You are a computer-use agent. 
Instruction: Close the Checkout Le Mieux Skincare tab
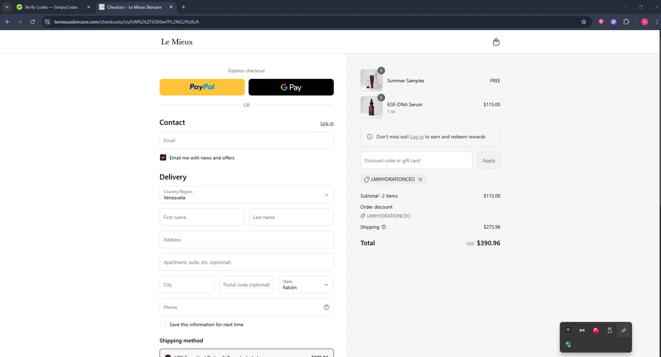(x=171, y=7)
